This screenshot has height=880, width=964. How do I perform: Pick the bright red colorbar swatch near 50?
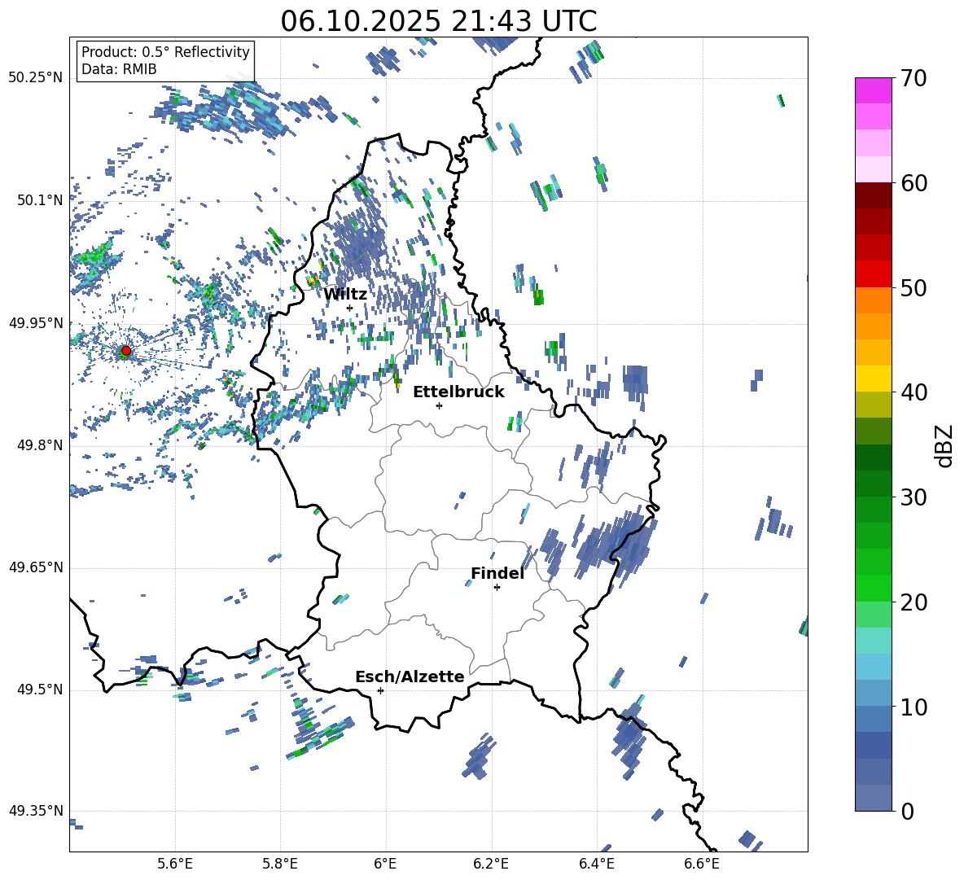tap(874, 274)
